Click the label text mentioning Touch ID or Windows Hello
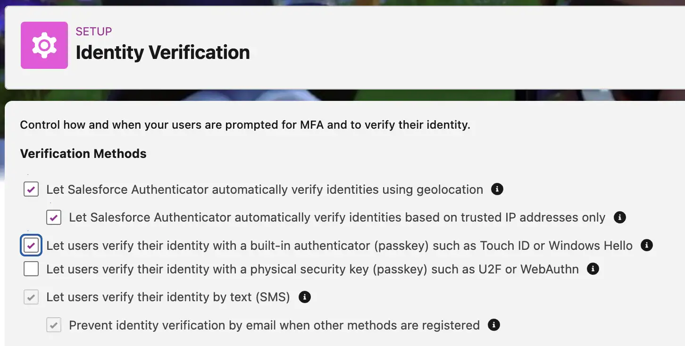The height and width of the screenshot is (346, 685). [340, 246]
